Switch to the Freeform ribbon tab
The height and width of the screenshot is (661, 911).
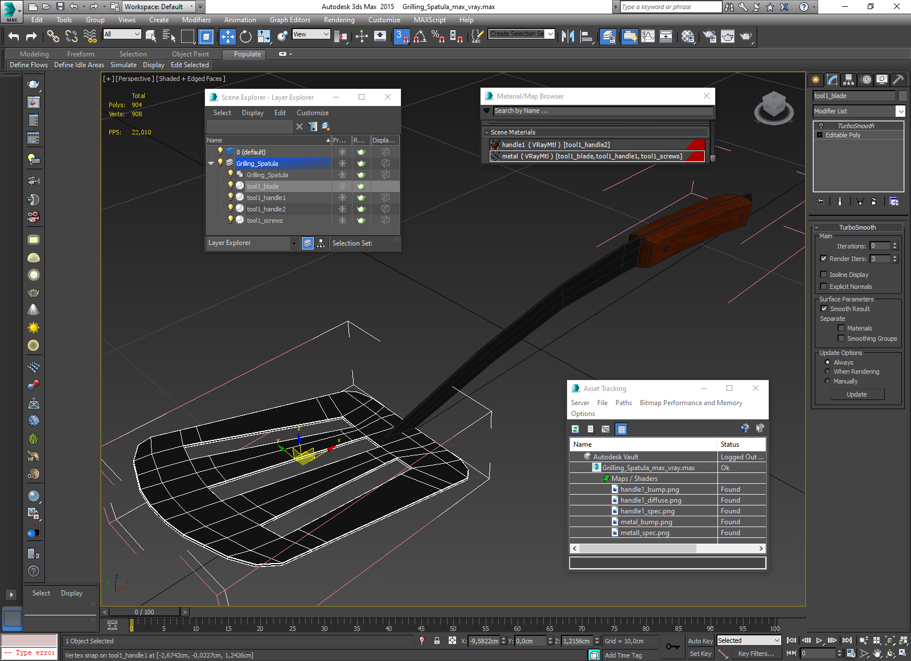click(x=81, y=54)
